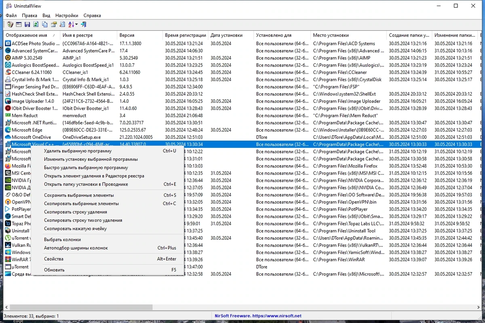Sort by 'Версия' column header
Screen dimensions: 485x323
click(x=140, y=35)
